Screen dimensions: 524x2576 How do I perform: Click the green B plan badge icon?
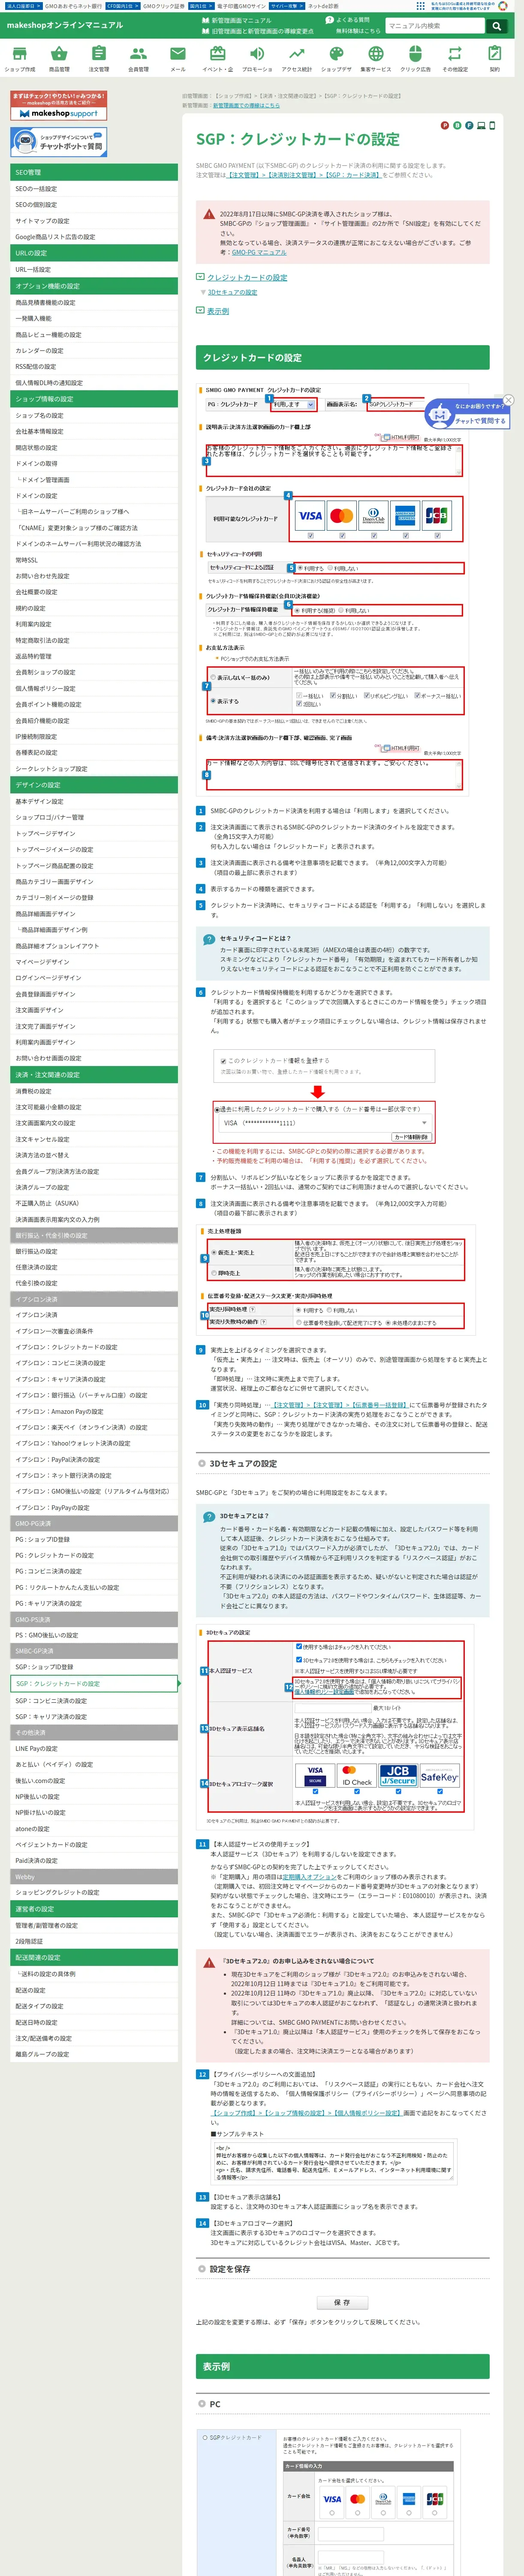tap(456, 126)
